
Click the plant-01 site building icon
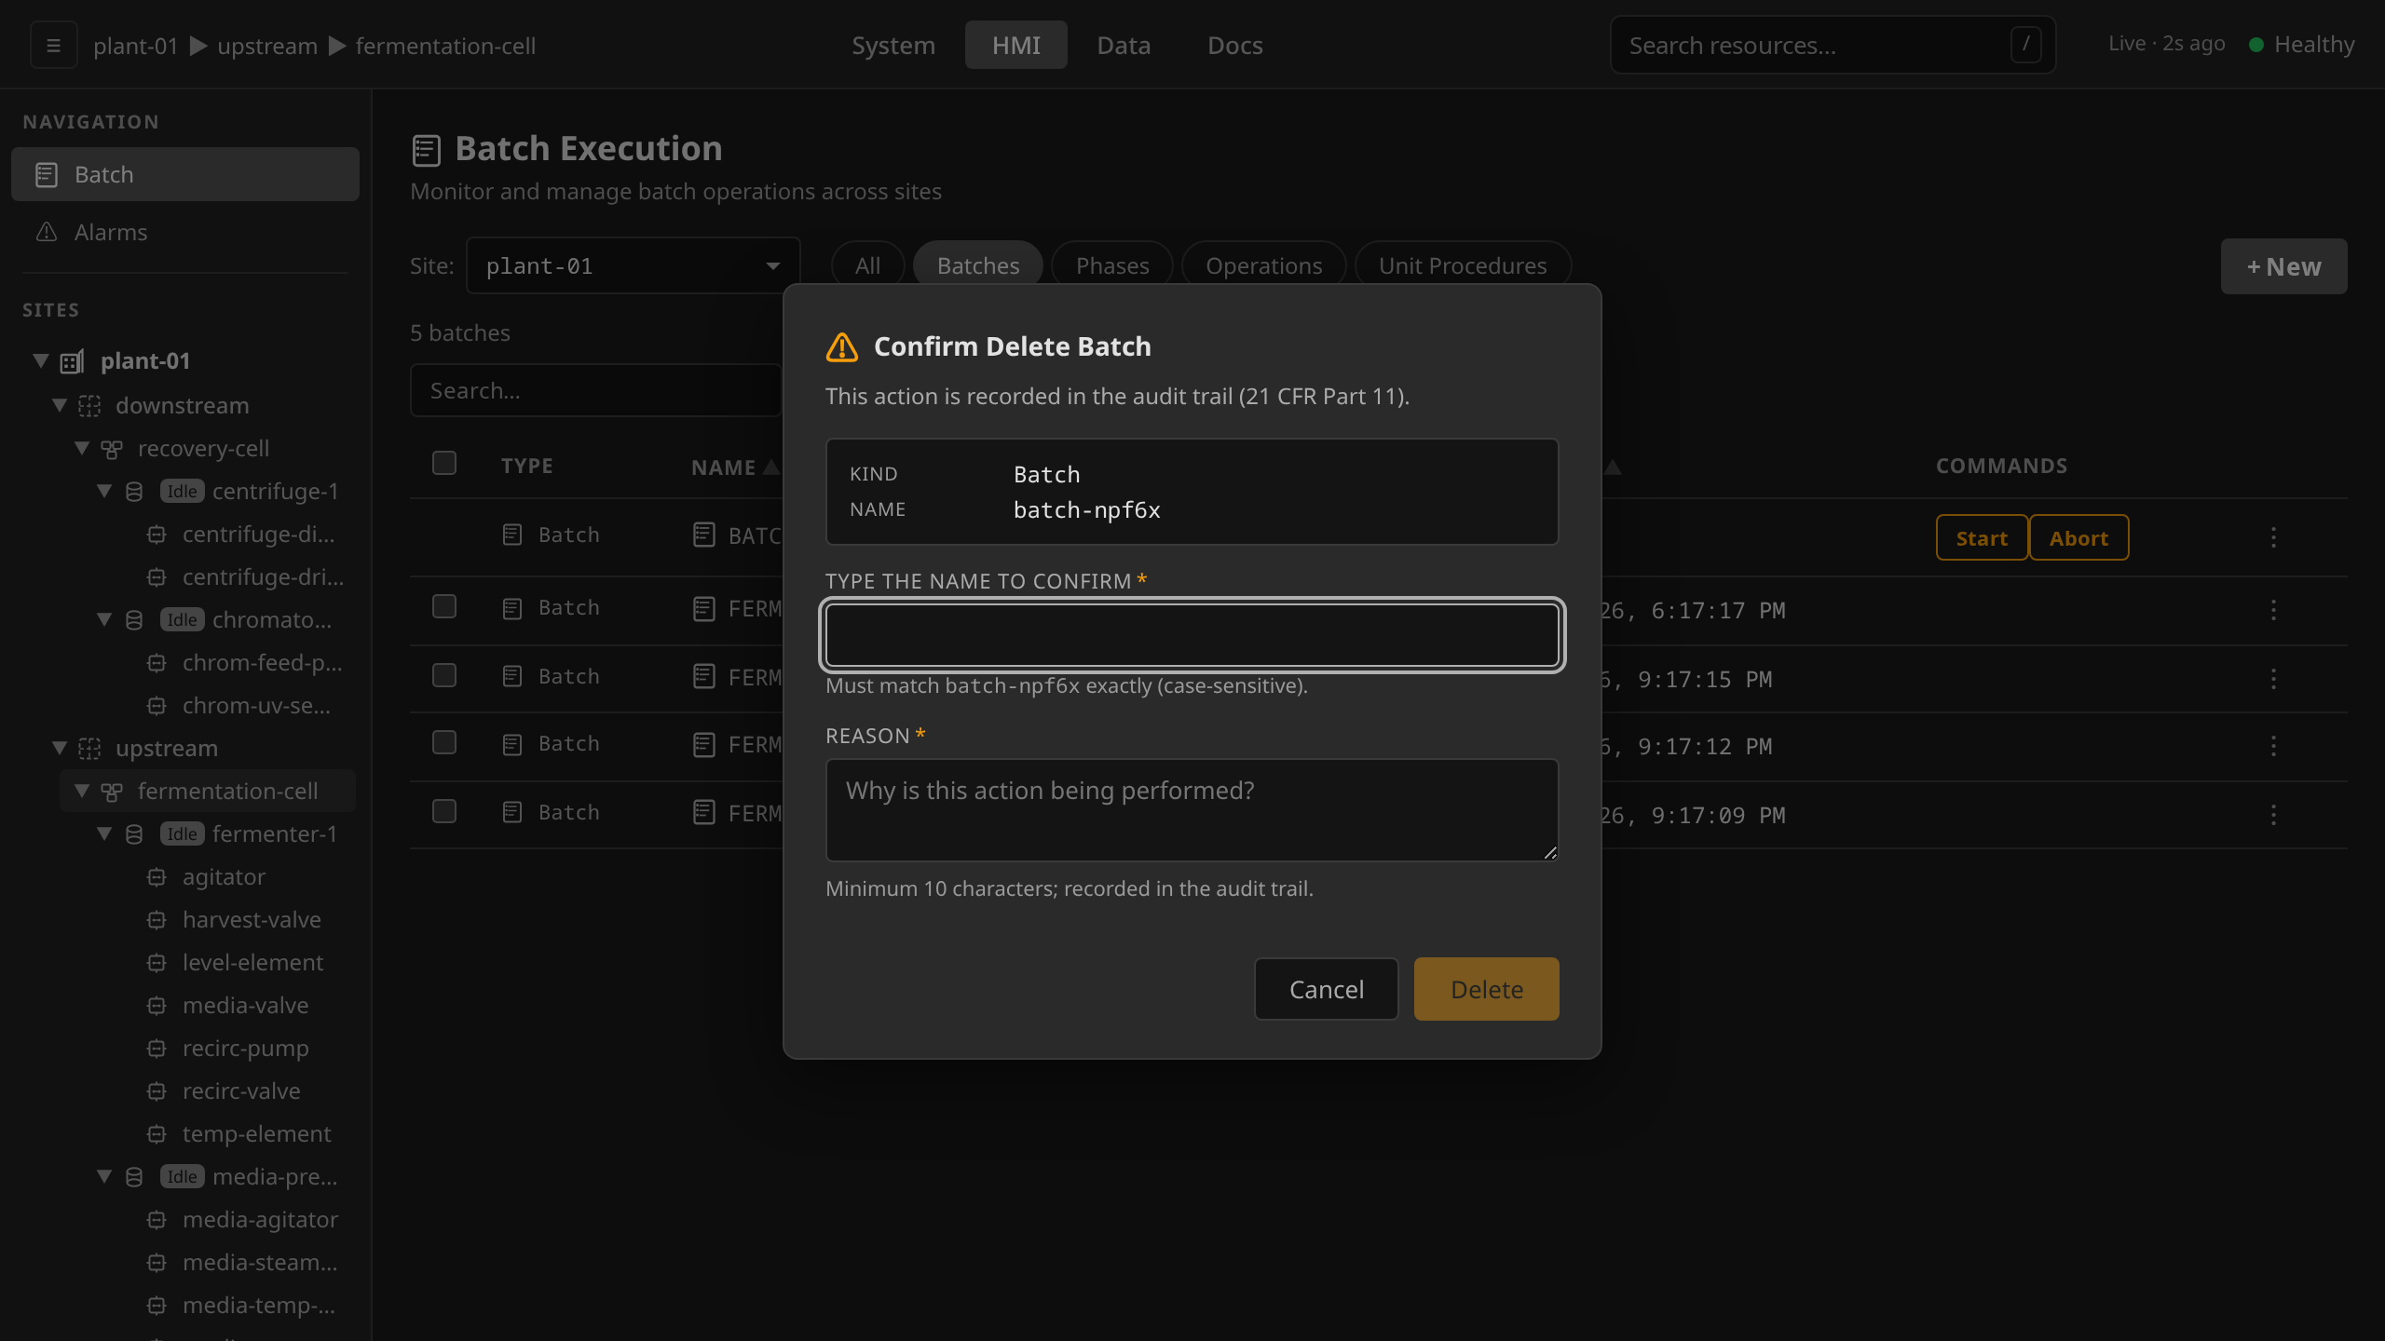tap(73, 361)
